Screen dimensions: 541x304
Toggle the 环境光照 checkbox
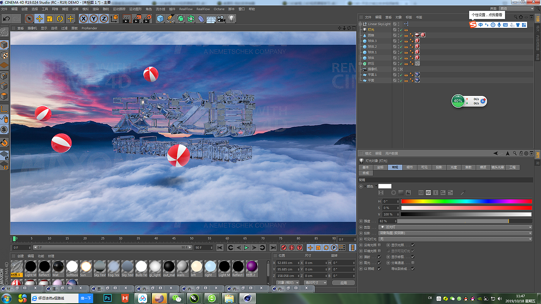[x=379, y=251]
